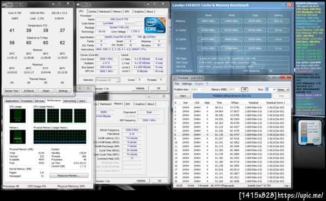326x201 pixels.
Task: Select Performance tab in Task Manager
Action: (54, 101)
